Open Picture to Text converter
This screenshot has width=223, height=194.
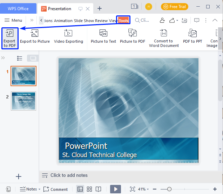point(103,36)
